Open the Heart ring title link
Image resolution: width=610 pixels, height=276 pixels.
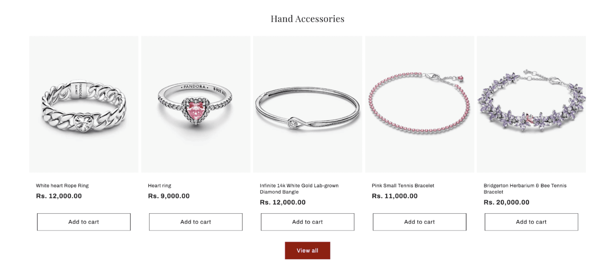click(x=160, y=186)
